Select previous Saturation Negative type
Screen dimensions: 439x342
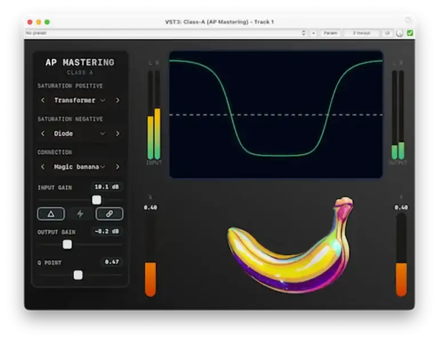tap(43, 134)
